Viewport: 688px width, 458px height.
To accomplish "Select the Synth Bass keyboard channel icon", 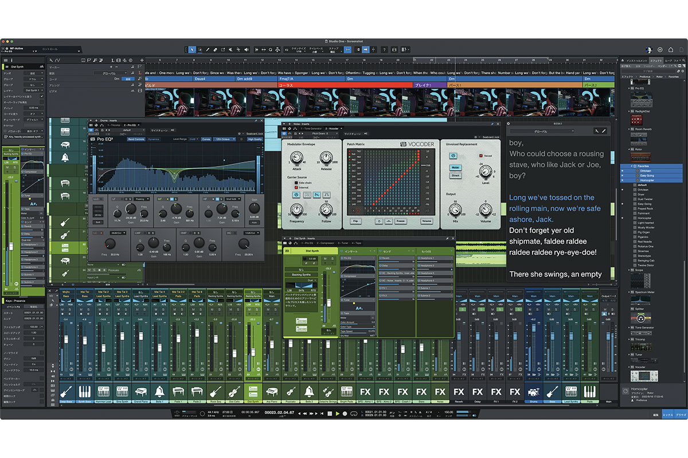I will (x=84, y=392).
